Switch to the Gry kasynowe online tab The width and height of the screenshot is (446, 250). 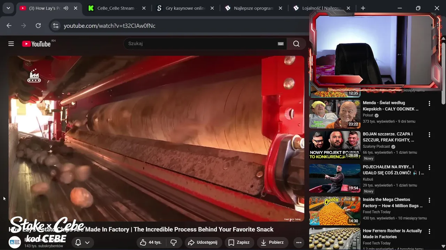point(185,8)
